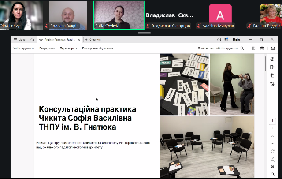Go to next page with down chevron
282x179 pixels.
[x=272, y=144]
